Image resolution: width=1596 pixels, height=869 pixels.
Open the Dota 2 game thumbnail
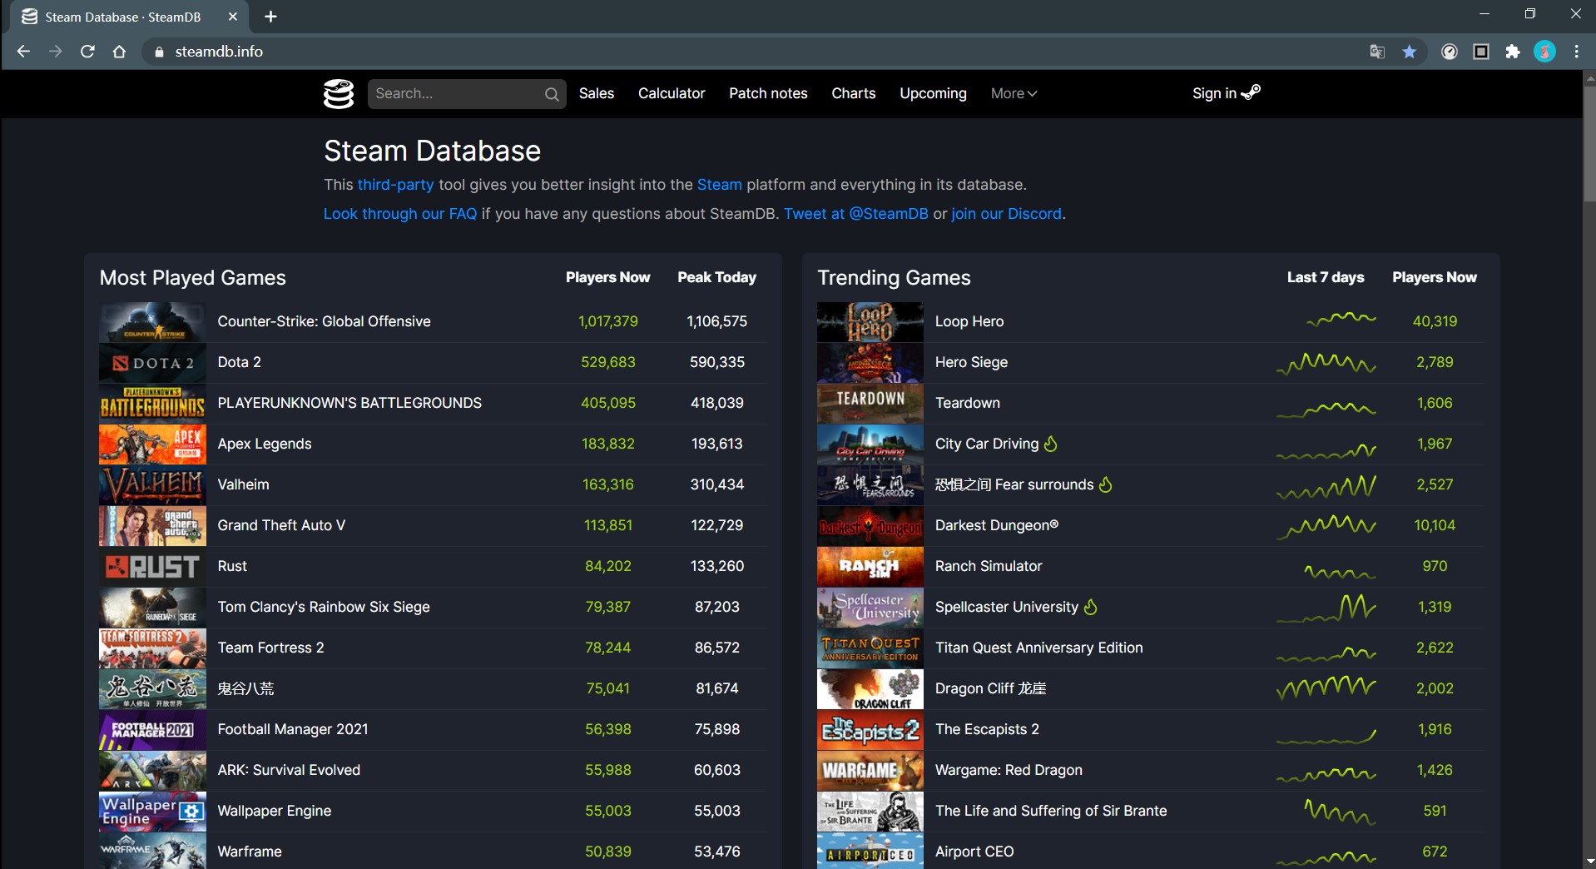(152, 363)
